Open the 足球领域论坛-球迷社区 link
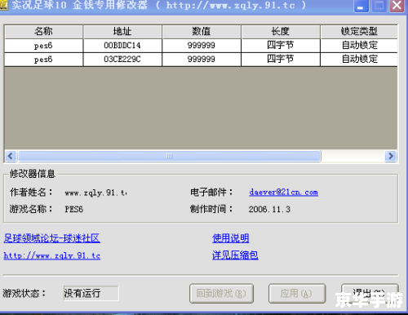The width and height of the screenshot is (408, 315). pos(51,238)
